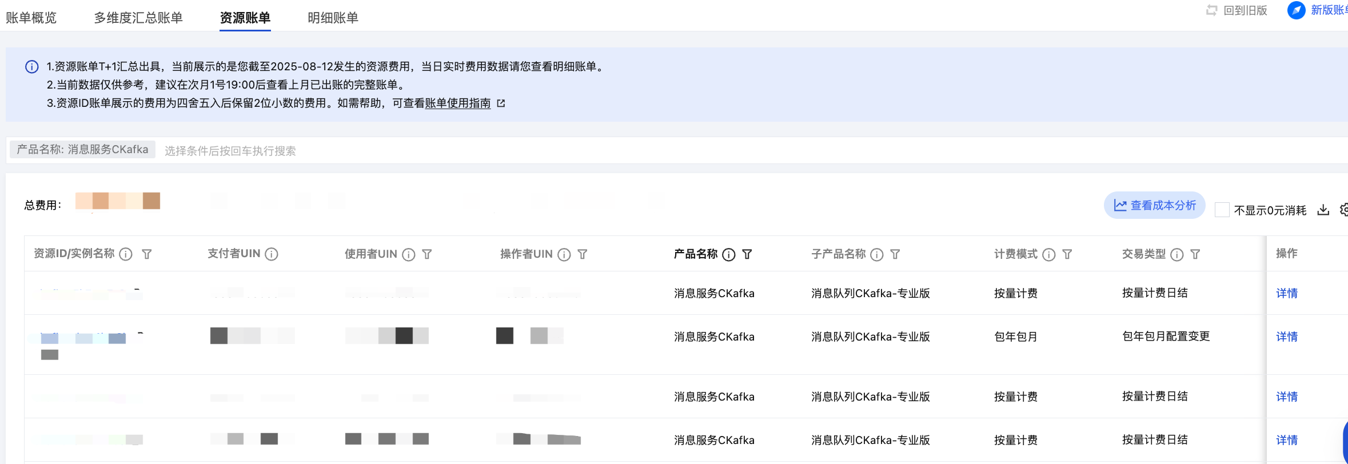Screen dimensions: 1348x464
Task: Click info icon beside 资源ID/实例名称
Action: tap(126, 254)
